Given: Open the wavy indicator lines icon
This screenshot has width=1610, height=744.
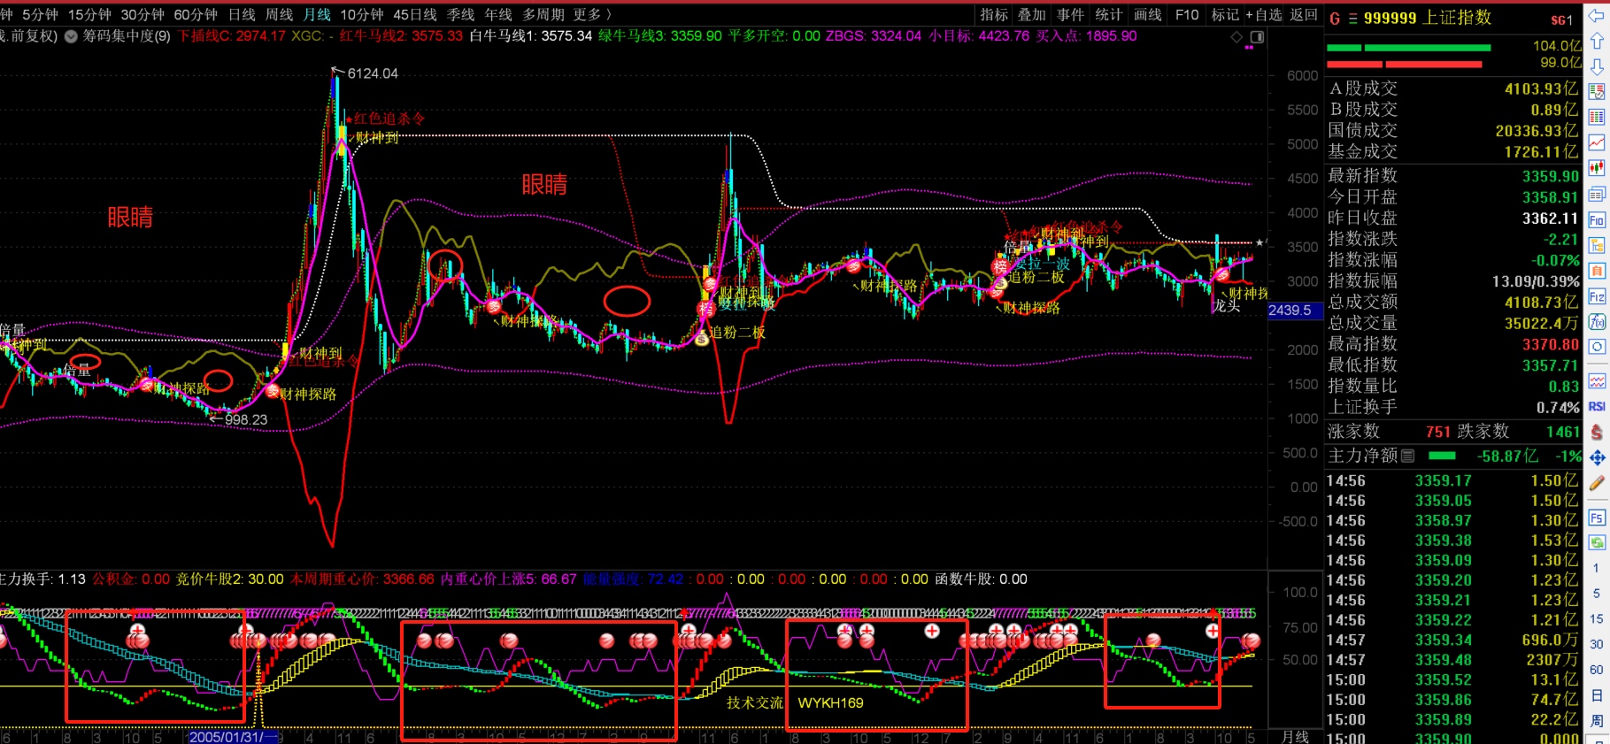Looking at the screenshot, I should pyautogui.click(x=1597, y=381).
